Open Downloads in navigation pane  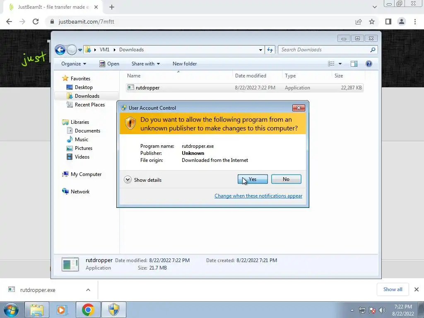87,96
